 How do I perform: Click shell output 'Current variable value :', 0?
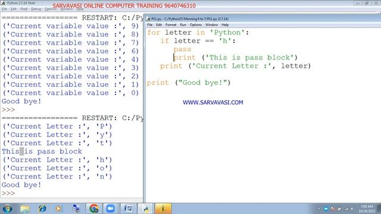coord(71,93)
